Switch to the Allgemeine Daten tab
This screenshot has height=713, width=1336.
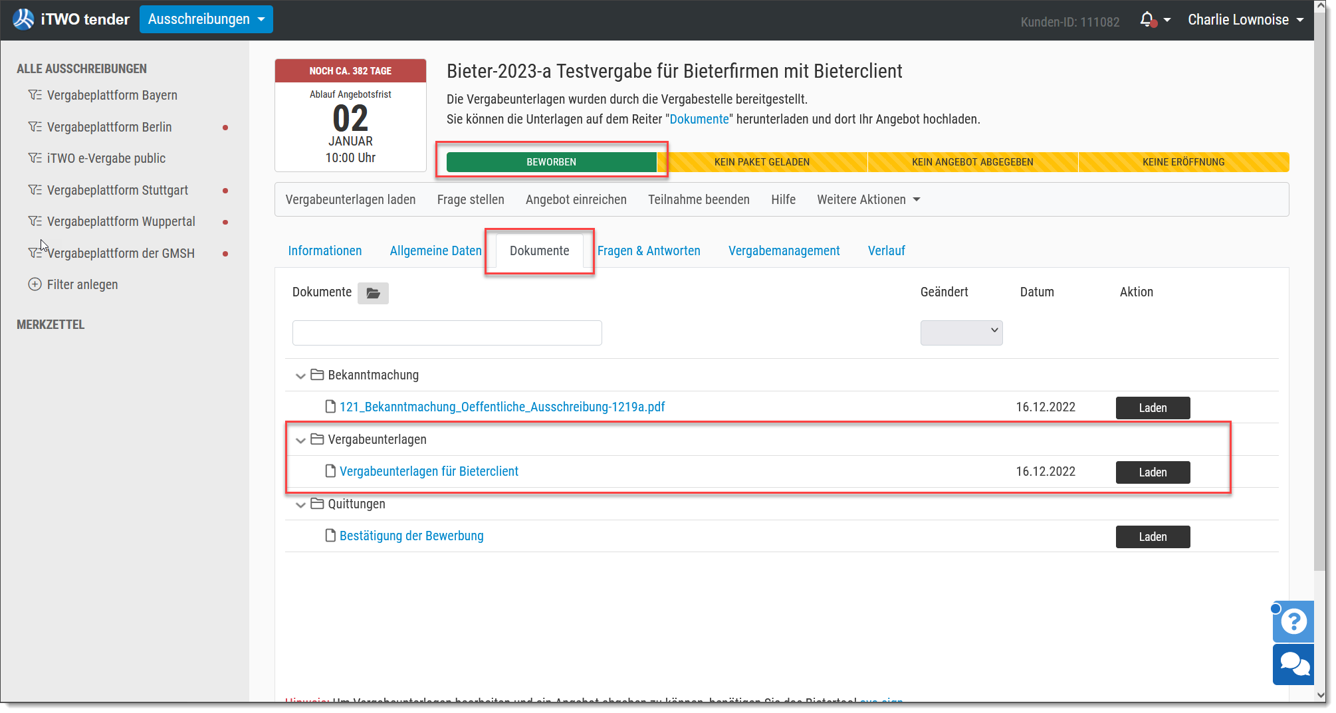pos(435,251)
